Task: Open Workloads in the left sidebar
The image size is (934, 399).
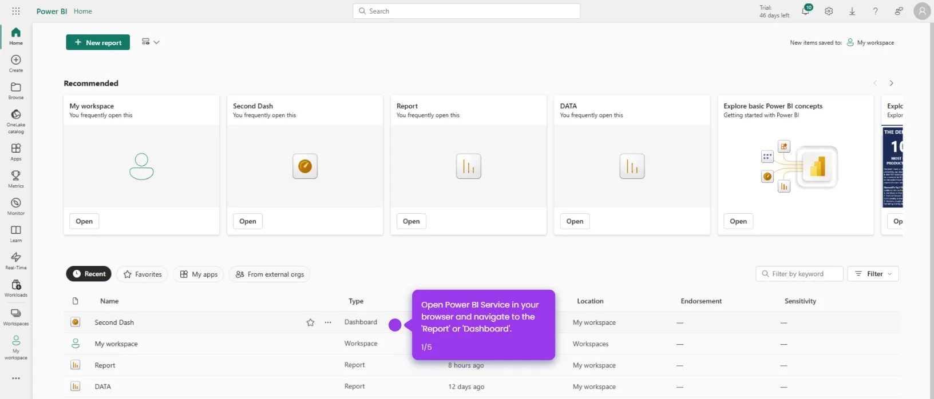Action: click(x=16, y=289)
